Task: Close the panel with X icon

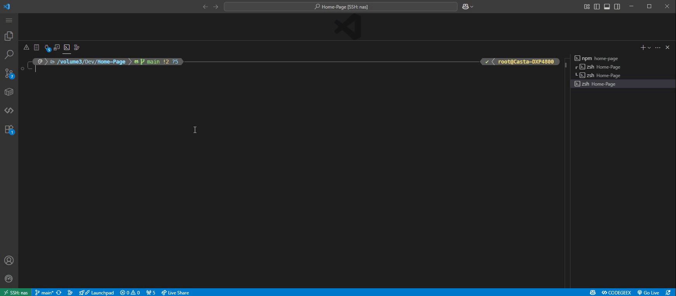Action: (667, 47)
